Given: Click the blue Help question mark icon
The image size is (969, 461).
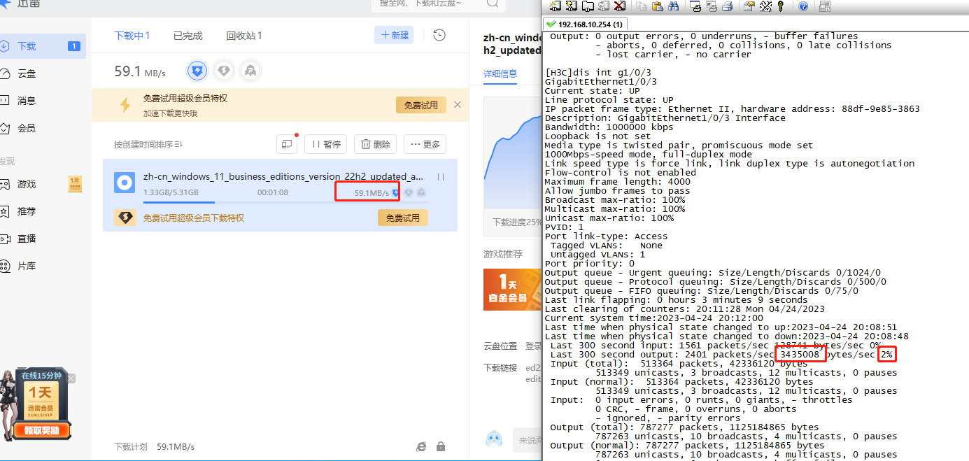Looking at the screenshot, I should coord(803,6).
